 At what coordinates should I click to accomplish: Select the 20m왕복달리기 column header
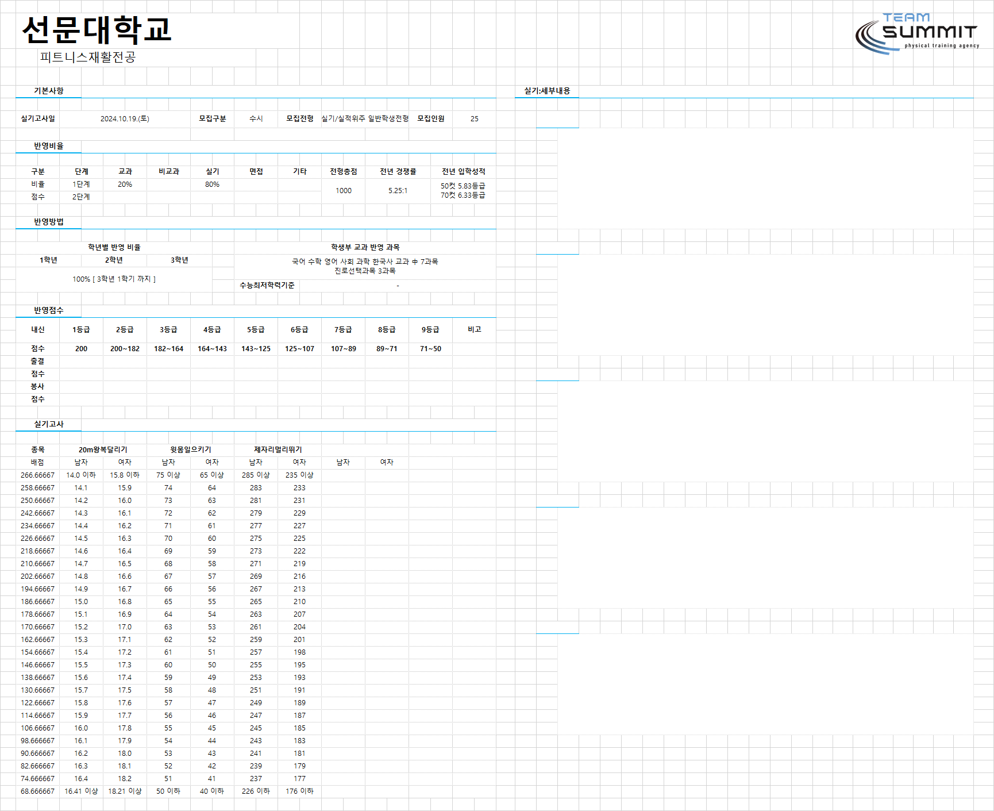click(103, 450)
